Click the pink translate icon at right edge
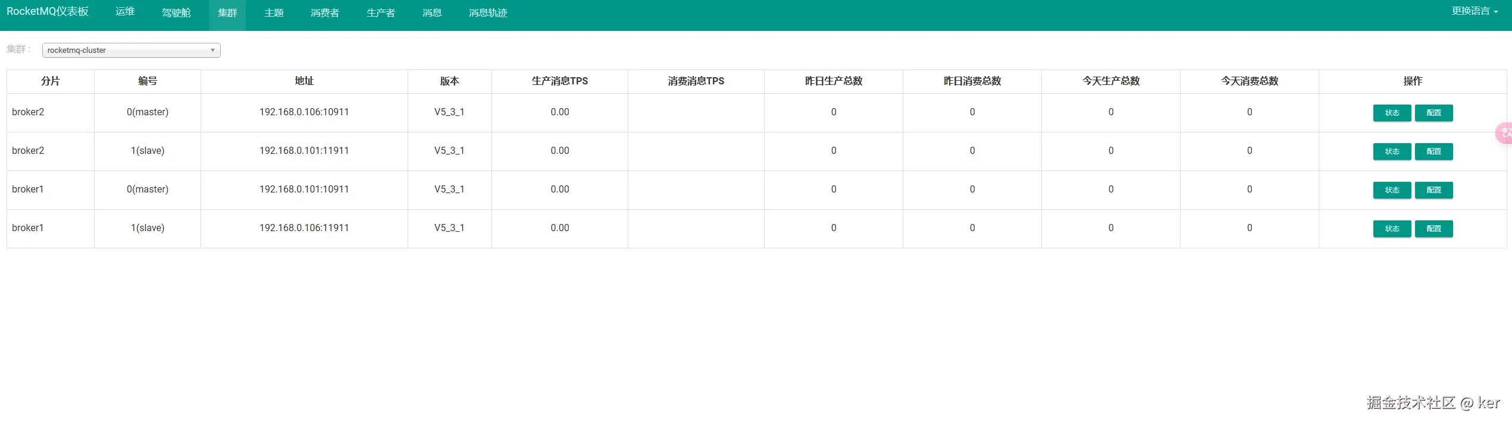The image size is (1512, 423). click(1504, 132)
